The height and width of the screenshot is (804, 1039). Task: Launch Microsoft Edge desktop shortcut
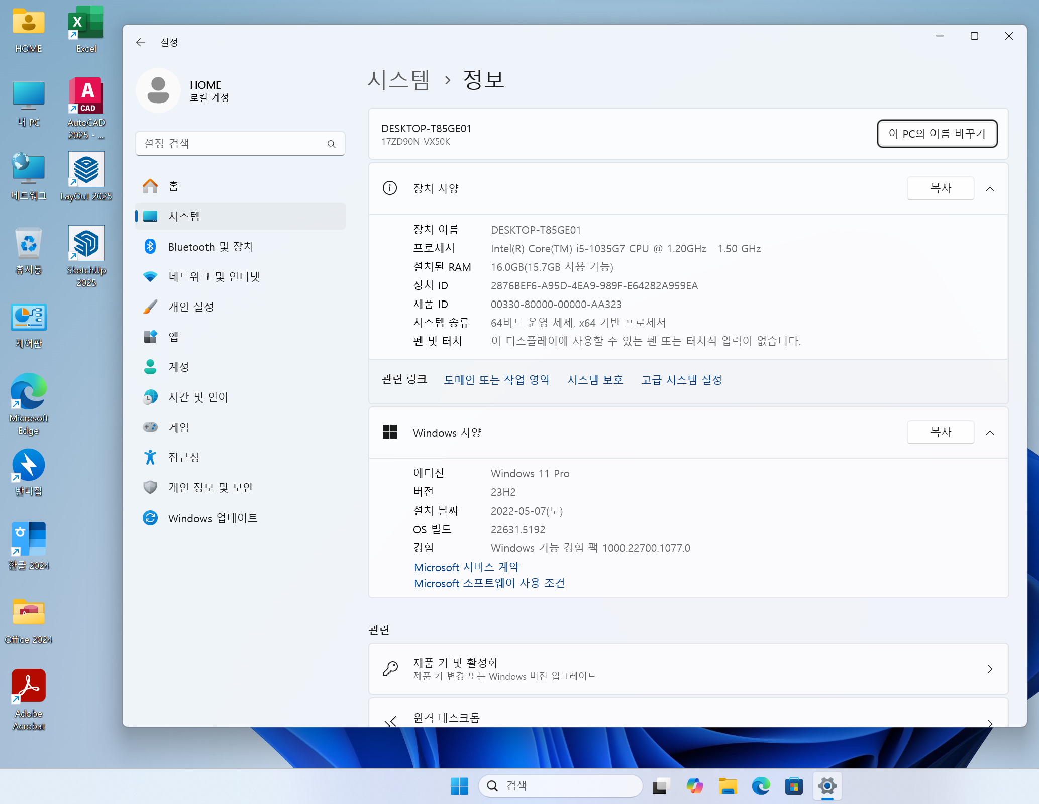tap(29, 404)
